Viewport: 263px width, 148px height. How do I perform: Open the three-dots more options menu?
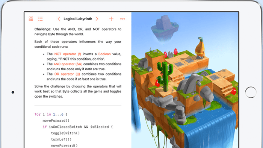point(122,19)
